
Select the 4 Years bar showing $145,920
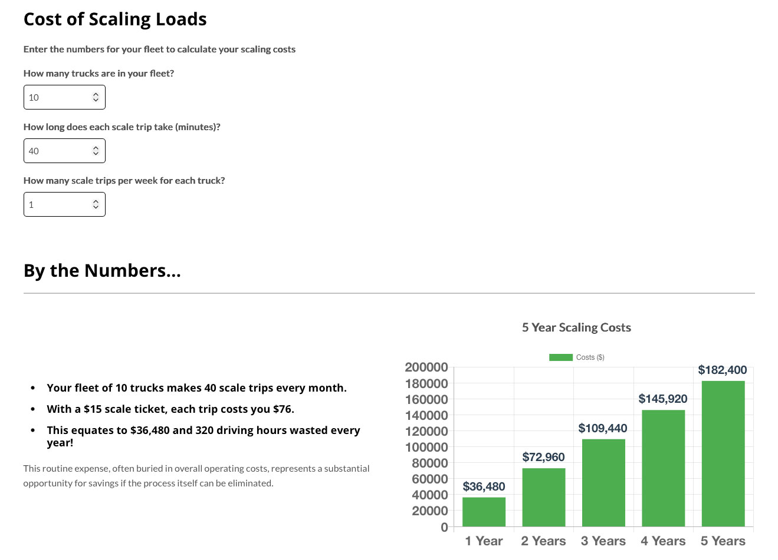click(x=663, y=468)
